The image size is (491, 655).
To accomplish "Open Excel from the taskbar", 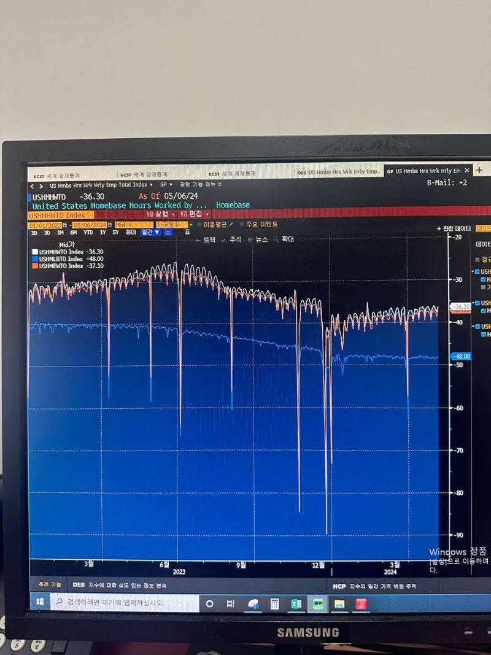I will 296,604.
